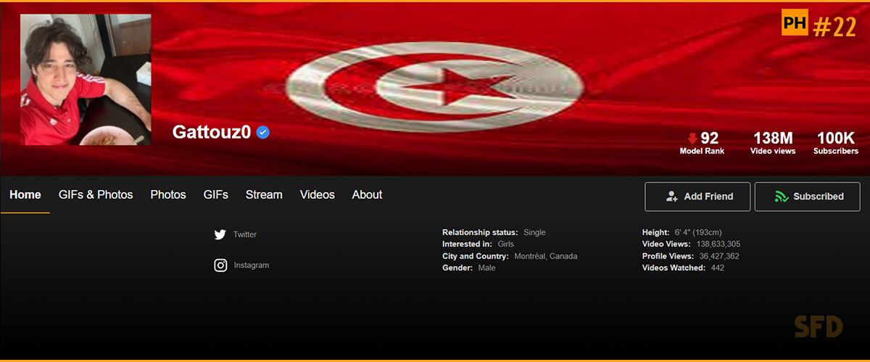Screen dimensions: 870x362
Task: Follow the Instagram link text
Action: tap(252, 266)
